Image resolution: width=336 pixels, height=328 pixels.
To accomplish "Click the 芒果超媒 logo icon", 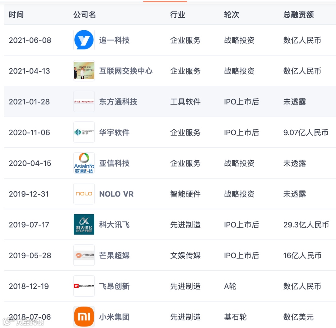I will click(84, 255).
